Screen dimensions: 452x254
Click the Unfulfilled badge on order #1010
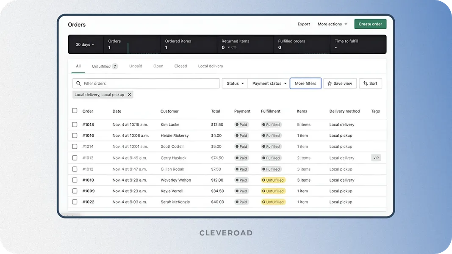pos(273,180)
